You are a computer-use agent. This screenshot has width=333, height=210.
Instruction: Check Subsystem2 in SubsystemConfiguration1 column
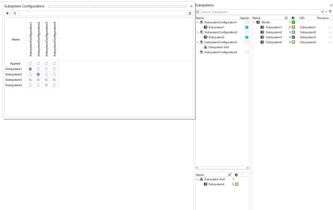click(x=30, y=74)
